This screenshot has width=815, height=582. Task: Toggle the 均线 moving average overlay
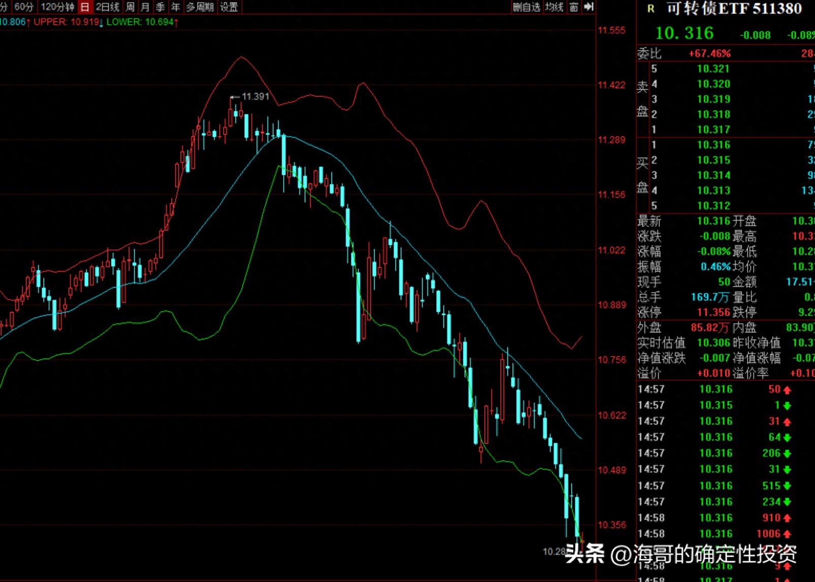pos(555,7)
